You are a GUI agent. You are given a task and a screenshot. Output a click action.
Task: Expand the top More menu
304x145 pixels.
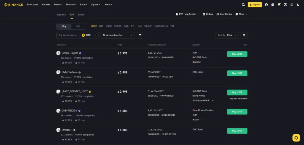tap(108, 5)
